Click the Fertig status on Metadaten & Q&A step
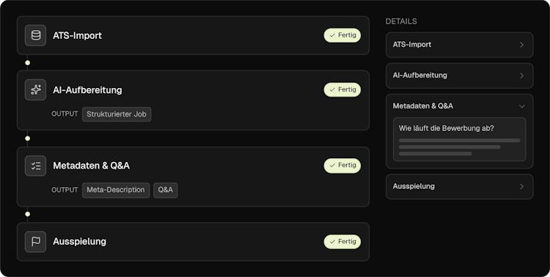 pos(342,166)
